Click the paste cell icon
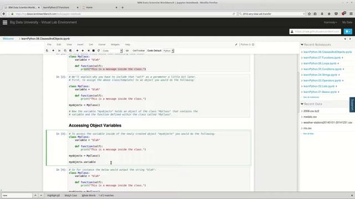This screenshot has height=199, width=355. tap(70, 51)
